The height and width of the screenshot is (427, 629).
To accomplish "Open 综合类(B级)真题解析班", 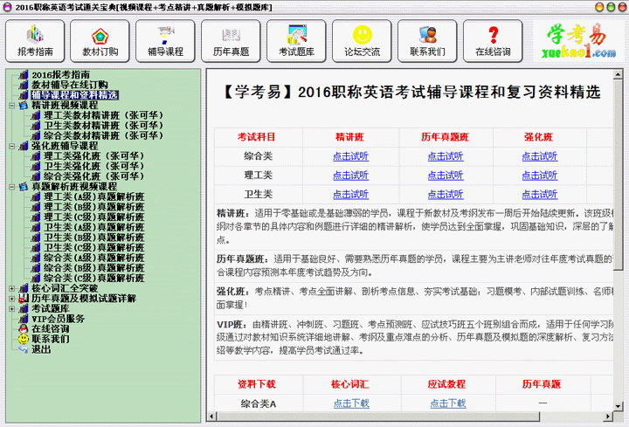I will (93, 268).
